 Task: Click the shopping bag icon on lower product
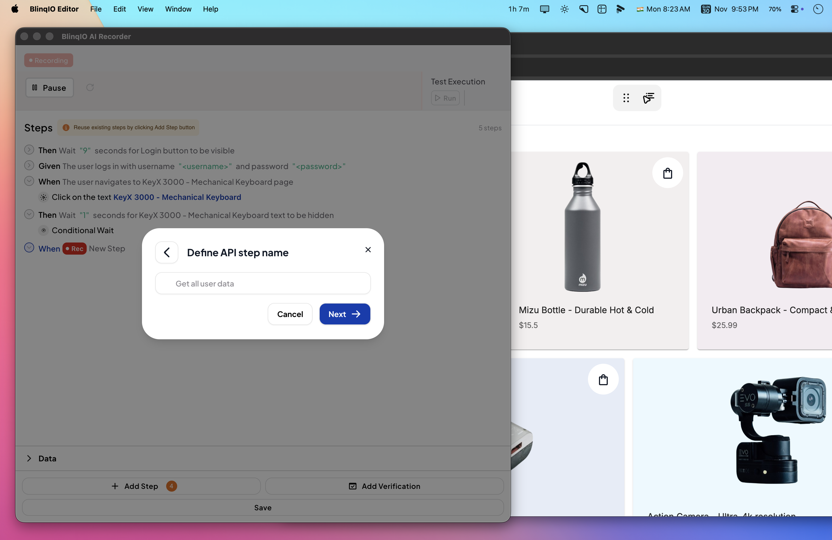coord(603,379)
